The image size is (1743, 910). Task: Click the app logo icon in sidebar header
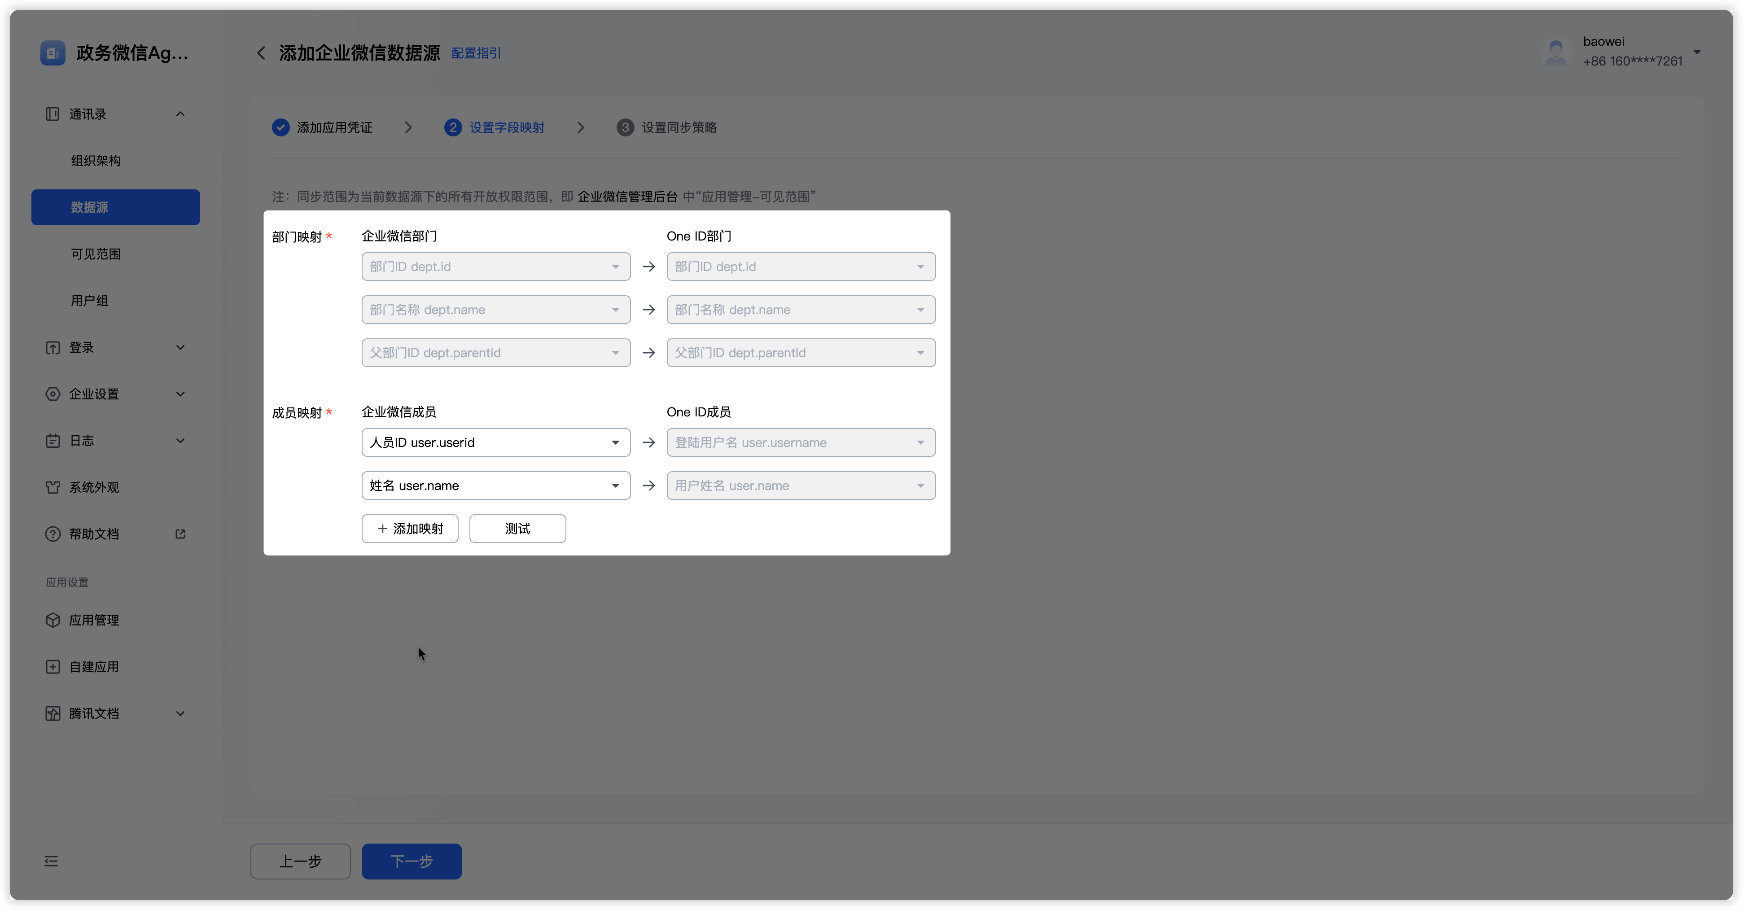tap(53, 53)
